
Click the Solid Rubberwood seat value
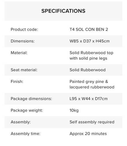[x=87, y=70]
